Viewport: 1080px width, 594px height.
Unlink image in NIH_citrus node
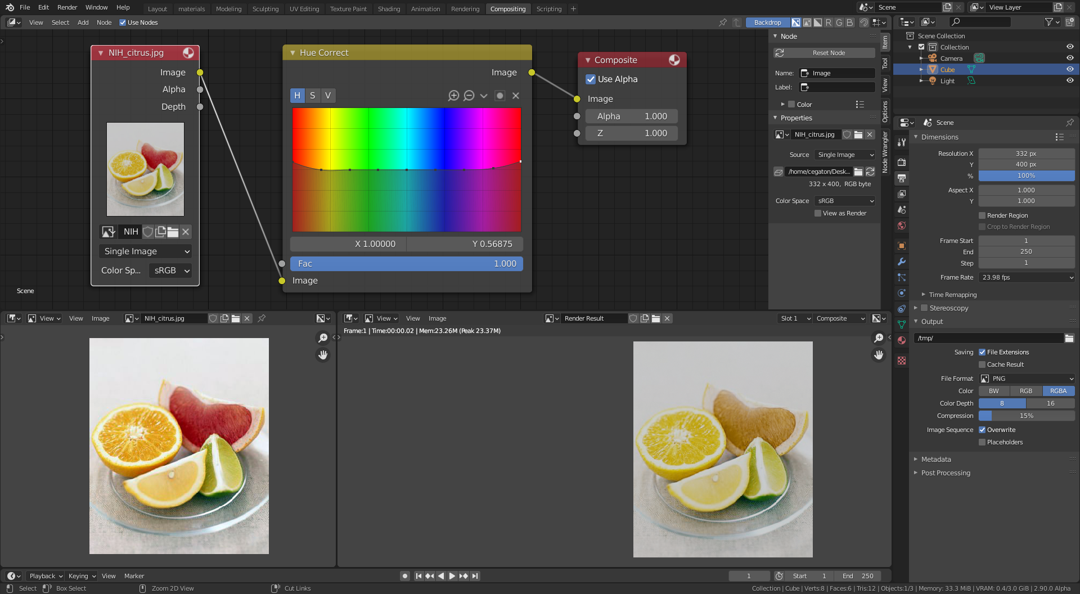(x=186, y=232)
